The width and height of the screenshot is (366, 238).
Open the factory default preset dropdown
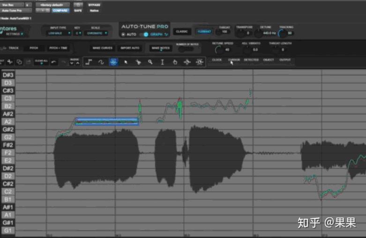click(53, 5)
